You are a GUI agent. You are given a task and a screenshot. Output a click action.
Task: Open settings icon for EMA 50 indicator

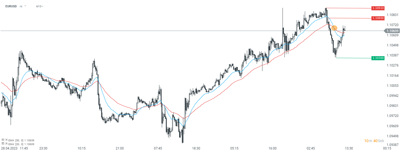[x=3, y=140]
